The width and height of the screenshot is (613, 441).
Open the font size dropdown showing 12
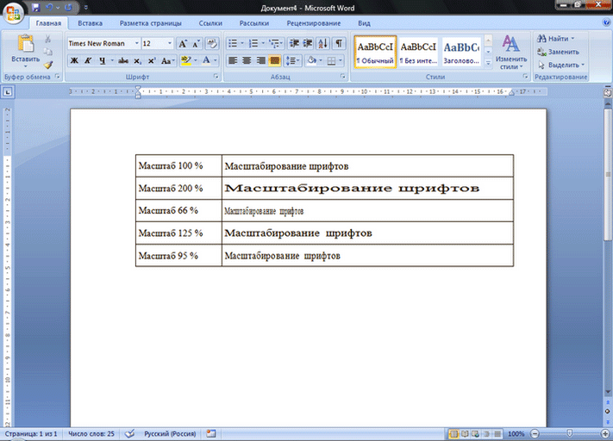click(170, 43)
